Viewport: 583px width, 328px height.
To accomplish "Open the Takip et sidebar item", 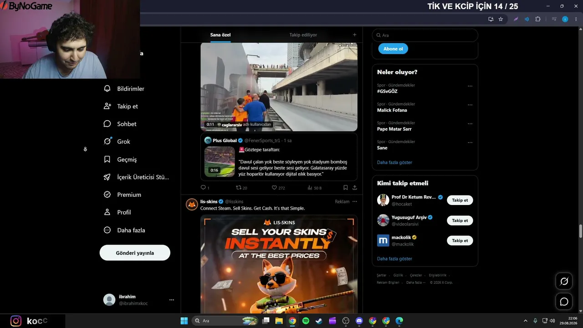I will click(121, 106).
